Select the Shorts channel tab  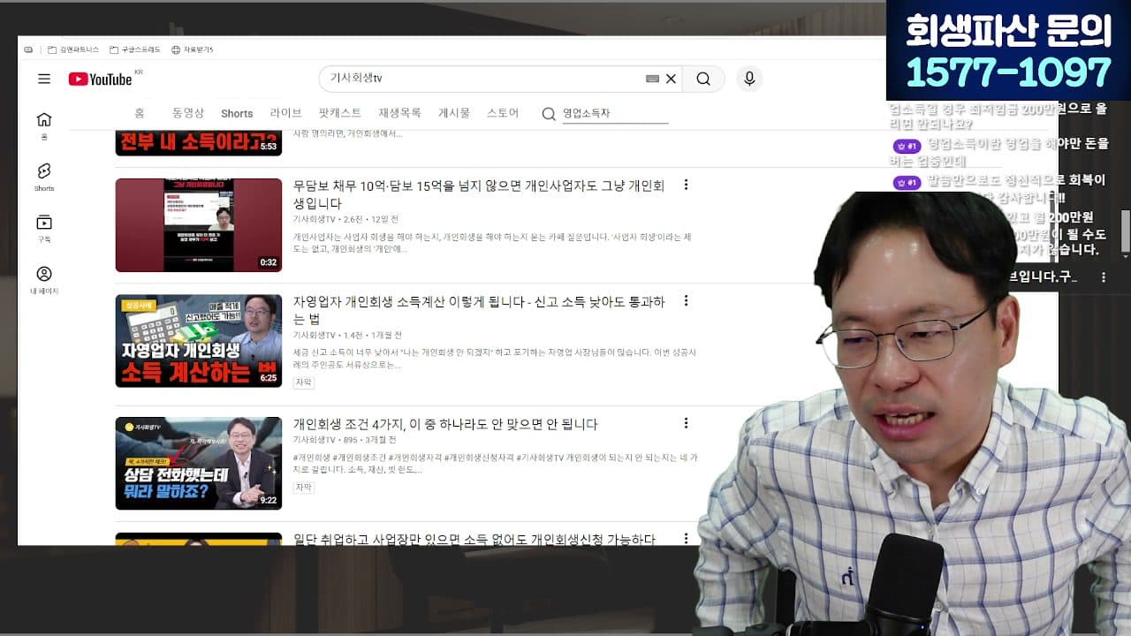pyautogui.click(x=237, y=113)
